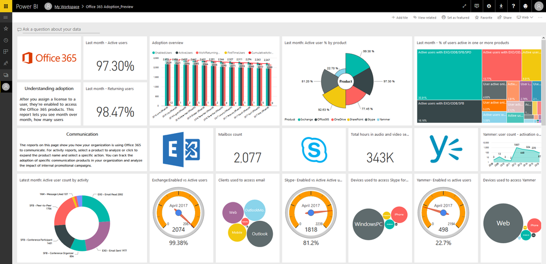
Task: Click View related button
Action: 425,17
